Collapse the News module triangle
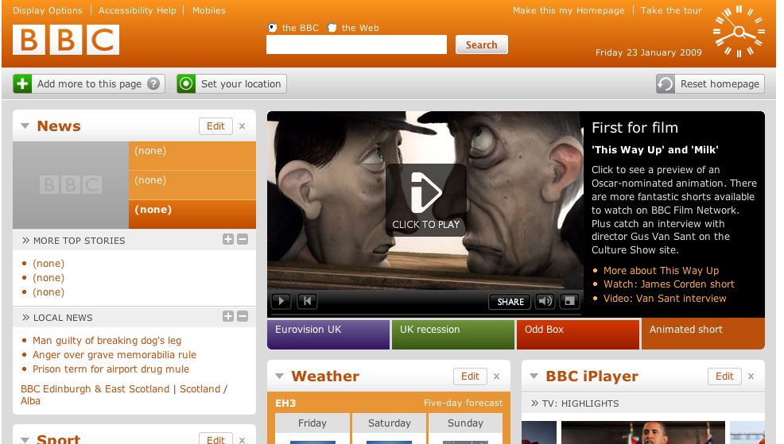Image resolution: width=784 pixels, height=444 pixels. tap(25, 125)
